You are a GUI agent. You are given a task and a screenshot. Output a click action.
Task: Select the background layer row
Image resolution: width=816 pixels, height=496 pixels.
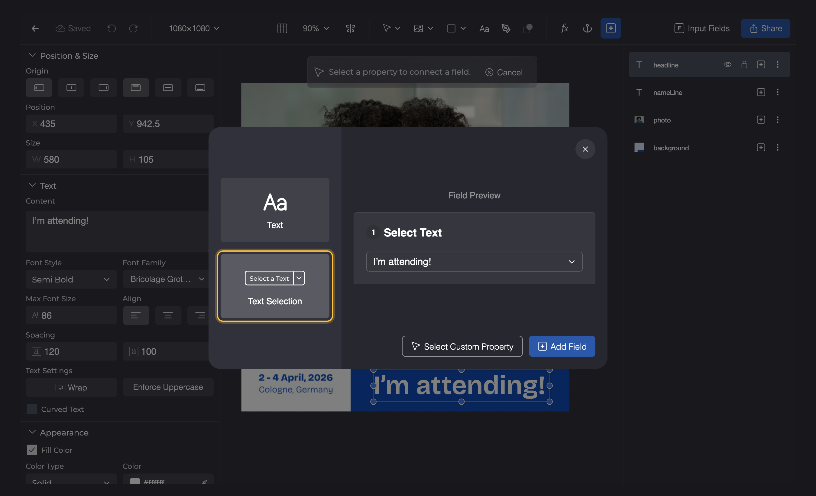[709, 148]
